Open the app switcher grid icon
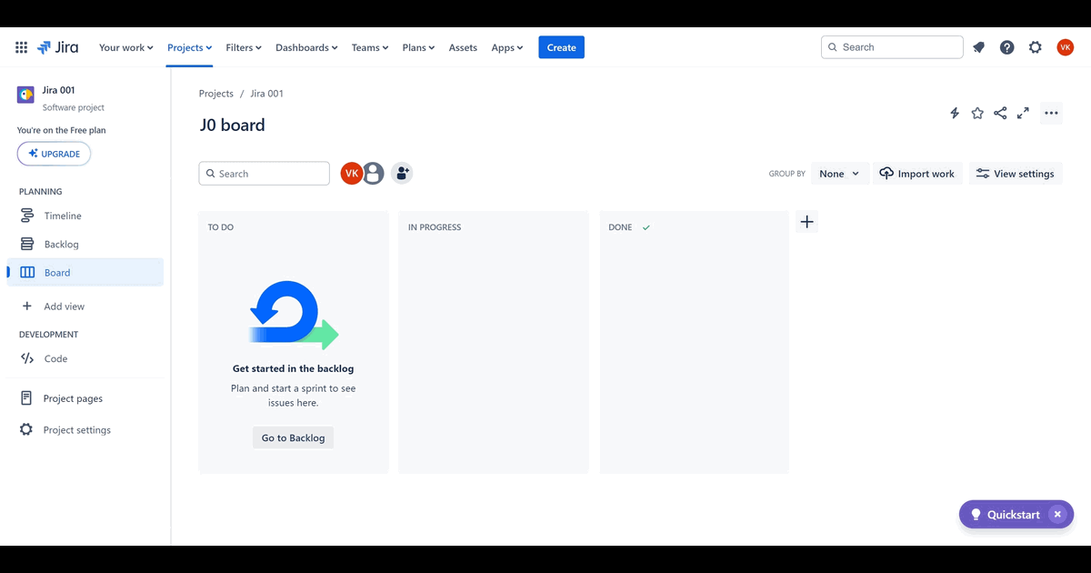The image size is (1091, 573). [x=21, y=47]
